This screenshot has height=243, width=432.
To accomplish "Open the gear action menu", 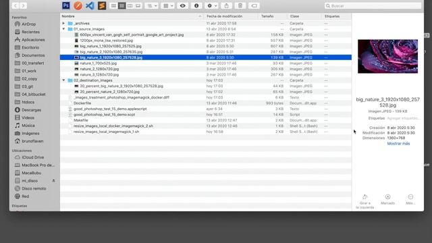I will click(x=211, y=5).
